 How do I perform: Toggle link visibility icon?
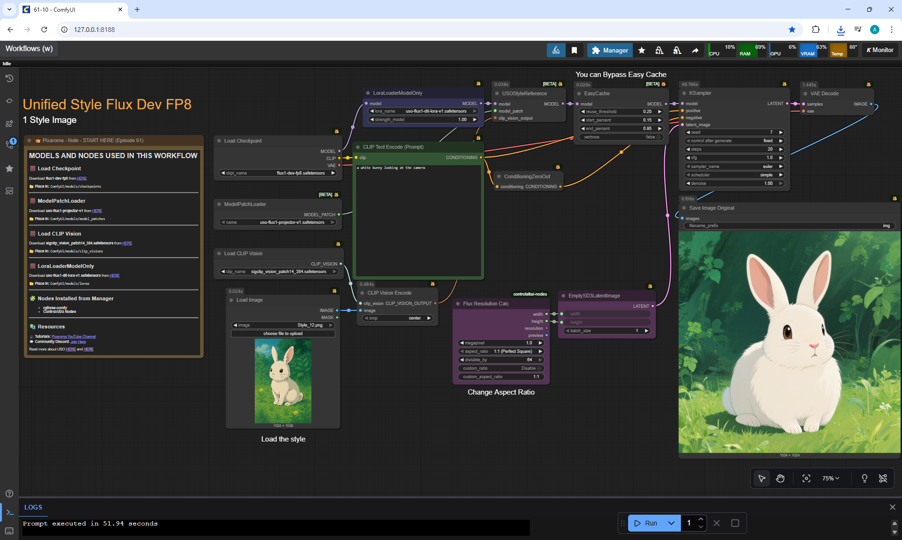(883, 478)
